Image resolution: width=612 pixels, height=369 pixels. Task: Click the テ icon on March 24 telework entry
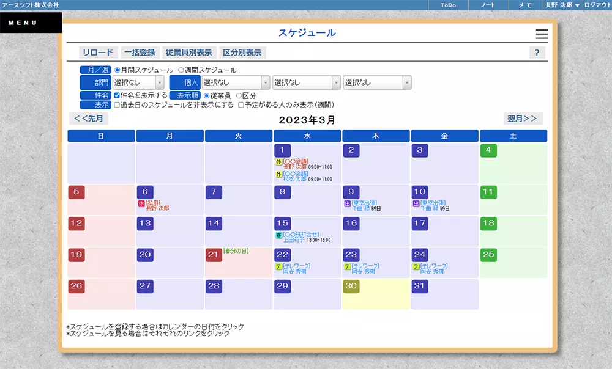click(417, 265)
